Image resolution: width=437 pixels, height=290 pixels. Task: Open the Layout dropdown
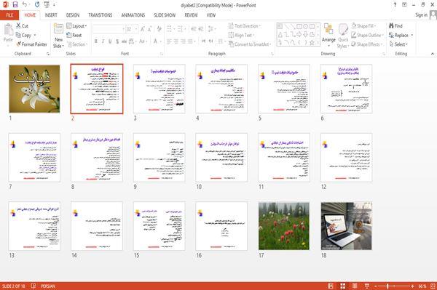[76, 26]
